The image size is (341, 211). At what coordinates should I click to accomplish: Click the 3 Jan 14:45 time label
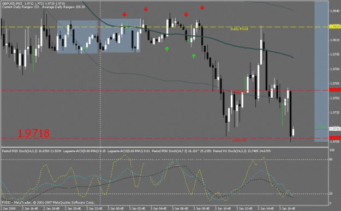point(266,209)
